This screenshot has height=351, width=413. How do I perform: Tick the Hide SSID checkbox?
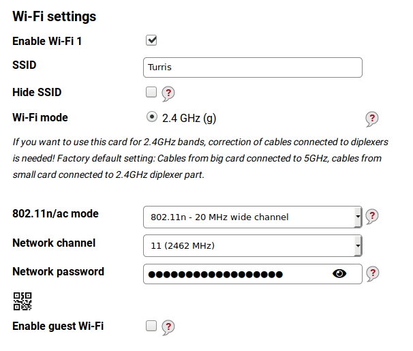(x=151, y=92)
